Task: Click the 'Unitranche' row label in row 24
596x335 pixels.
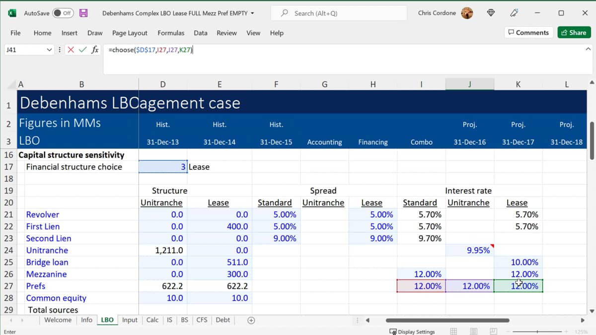Action: tap(47, 250)
